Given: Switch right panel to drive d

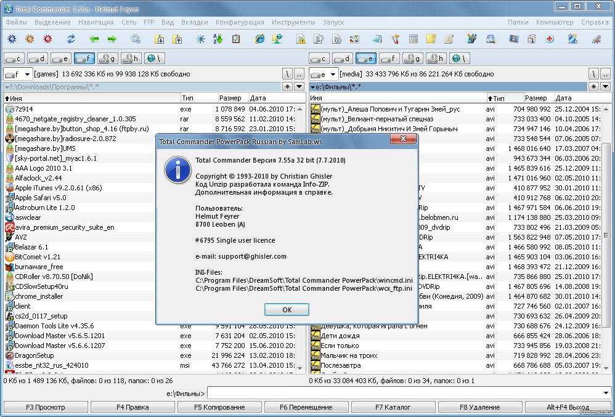Looking at the screenshot, I should (343, 59).
